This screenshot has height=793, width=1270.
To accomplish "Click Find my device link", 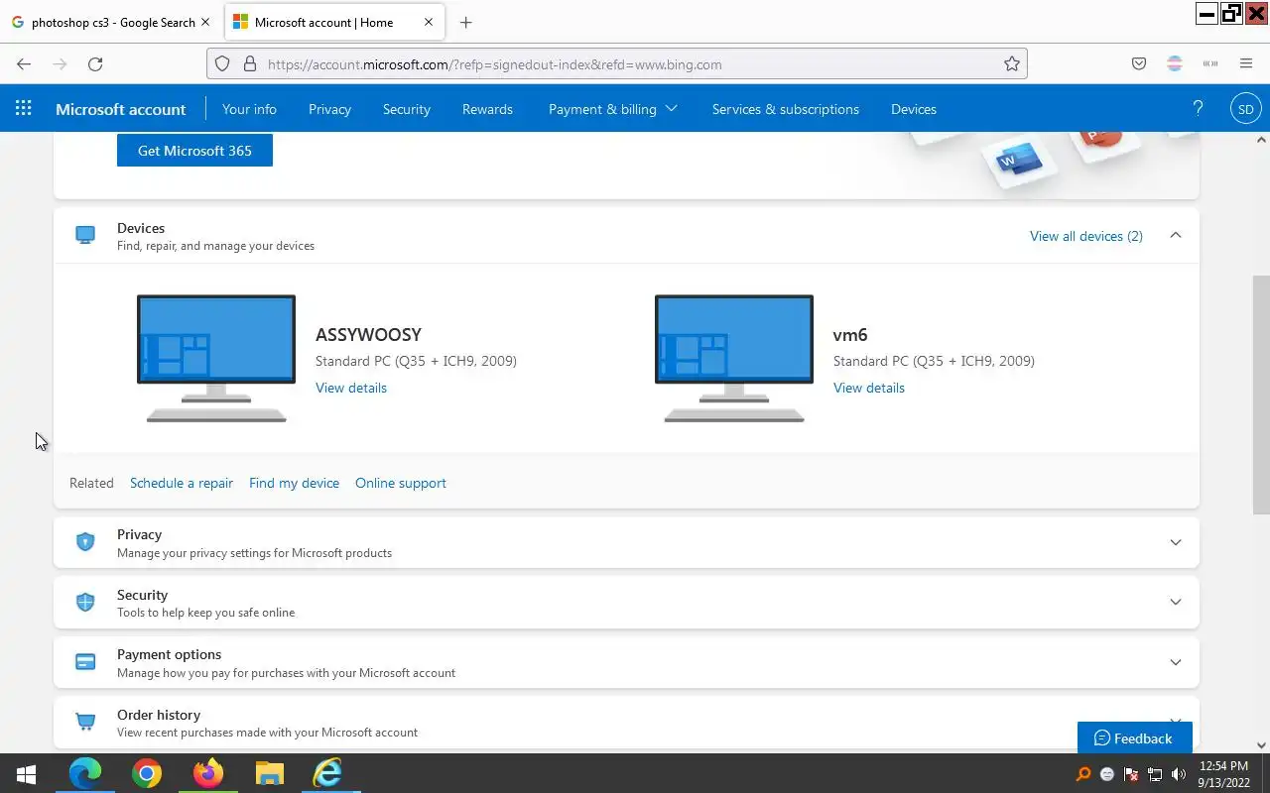I will click(x=294, y=483).
